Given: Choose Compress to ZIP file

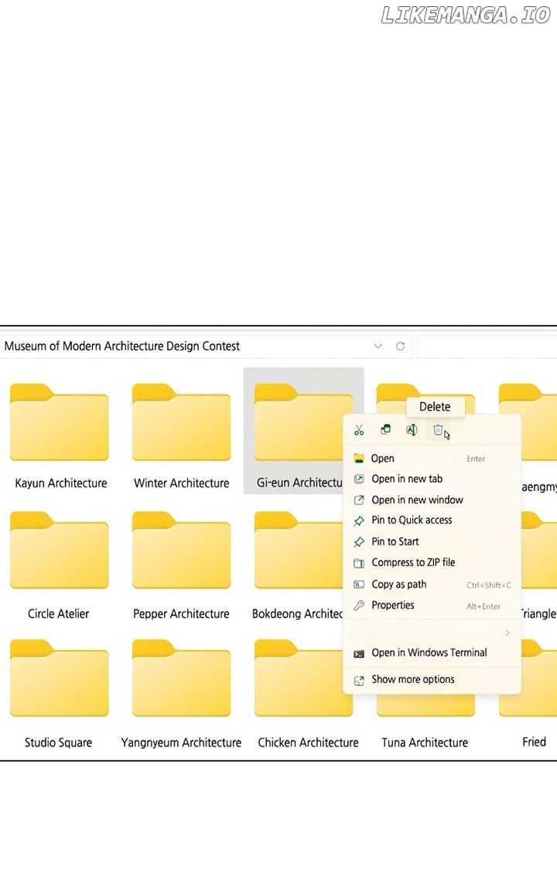Looking at the screenshot, I should pos(413,562).
